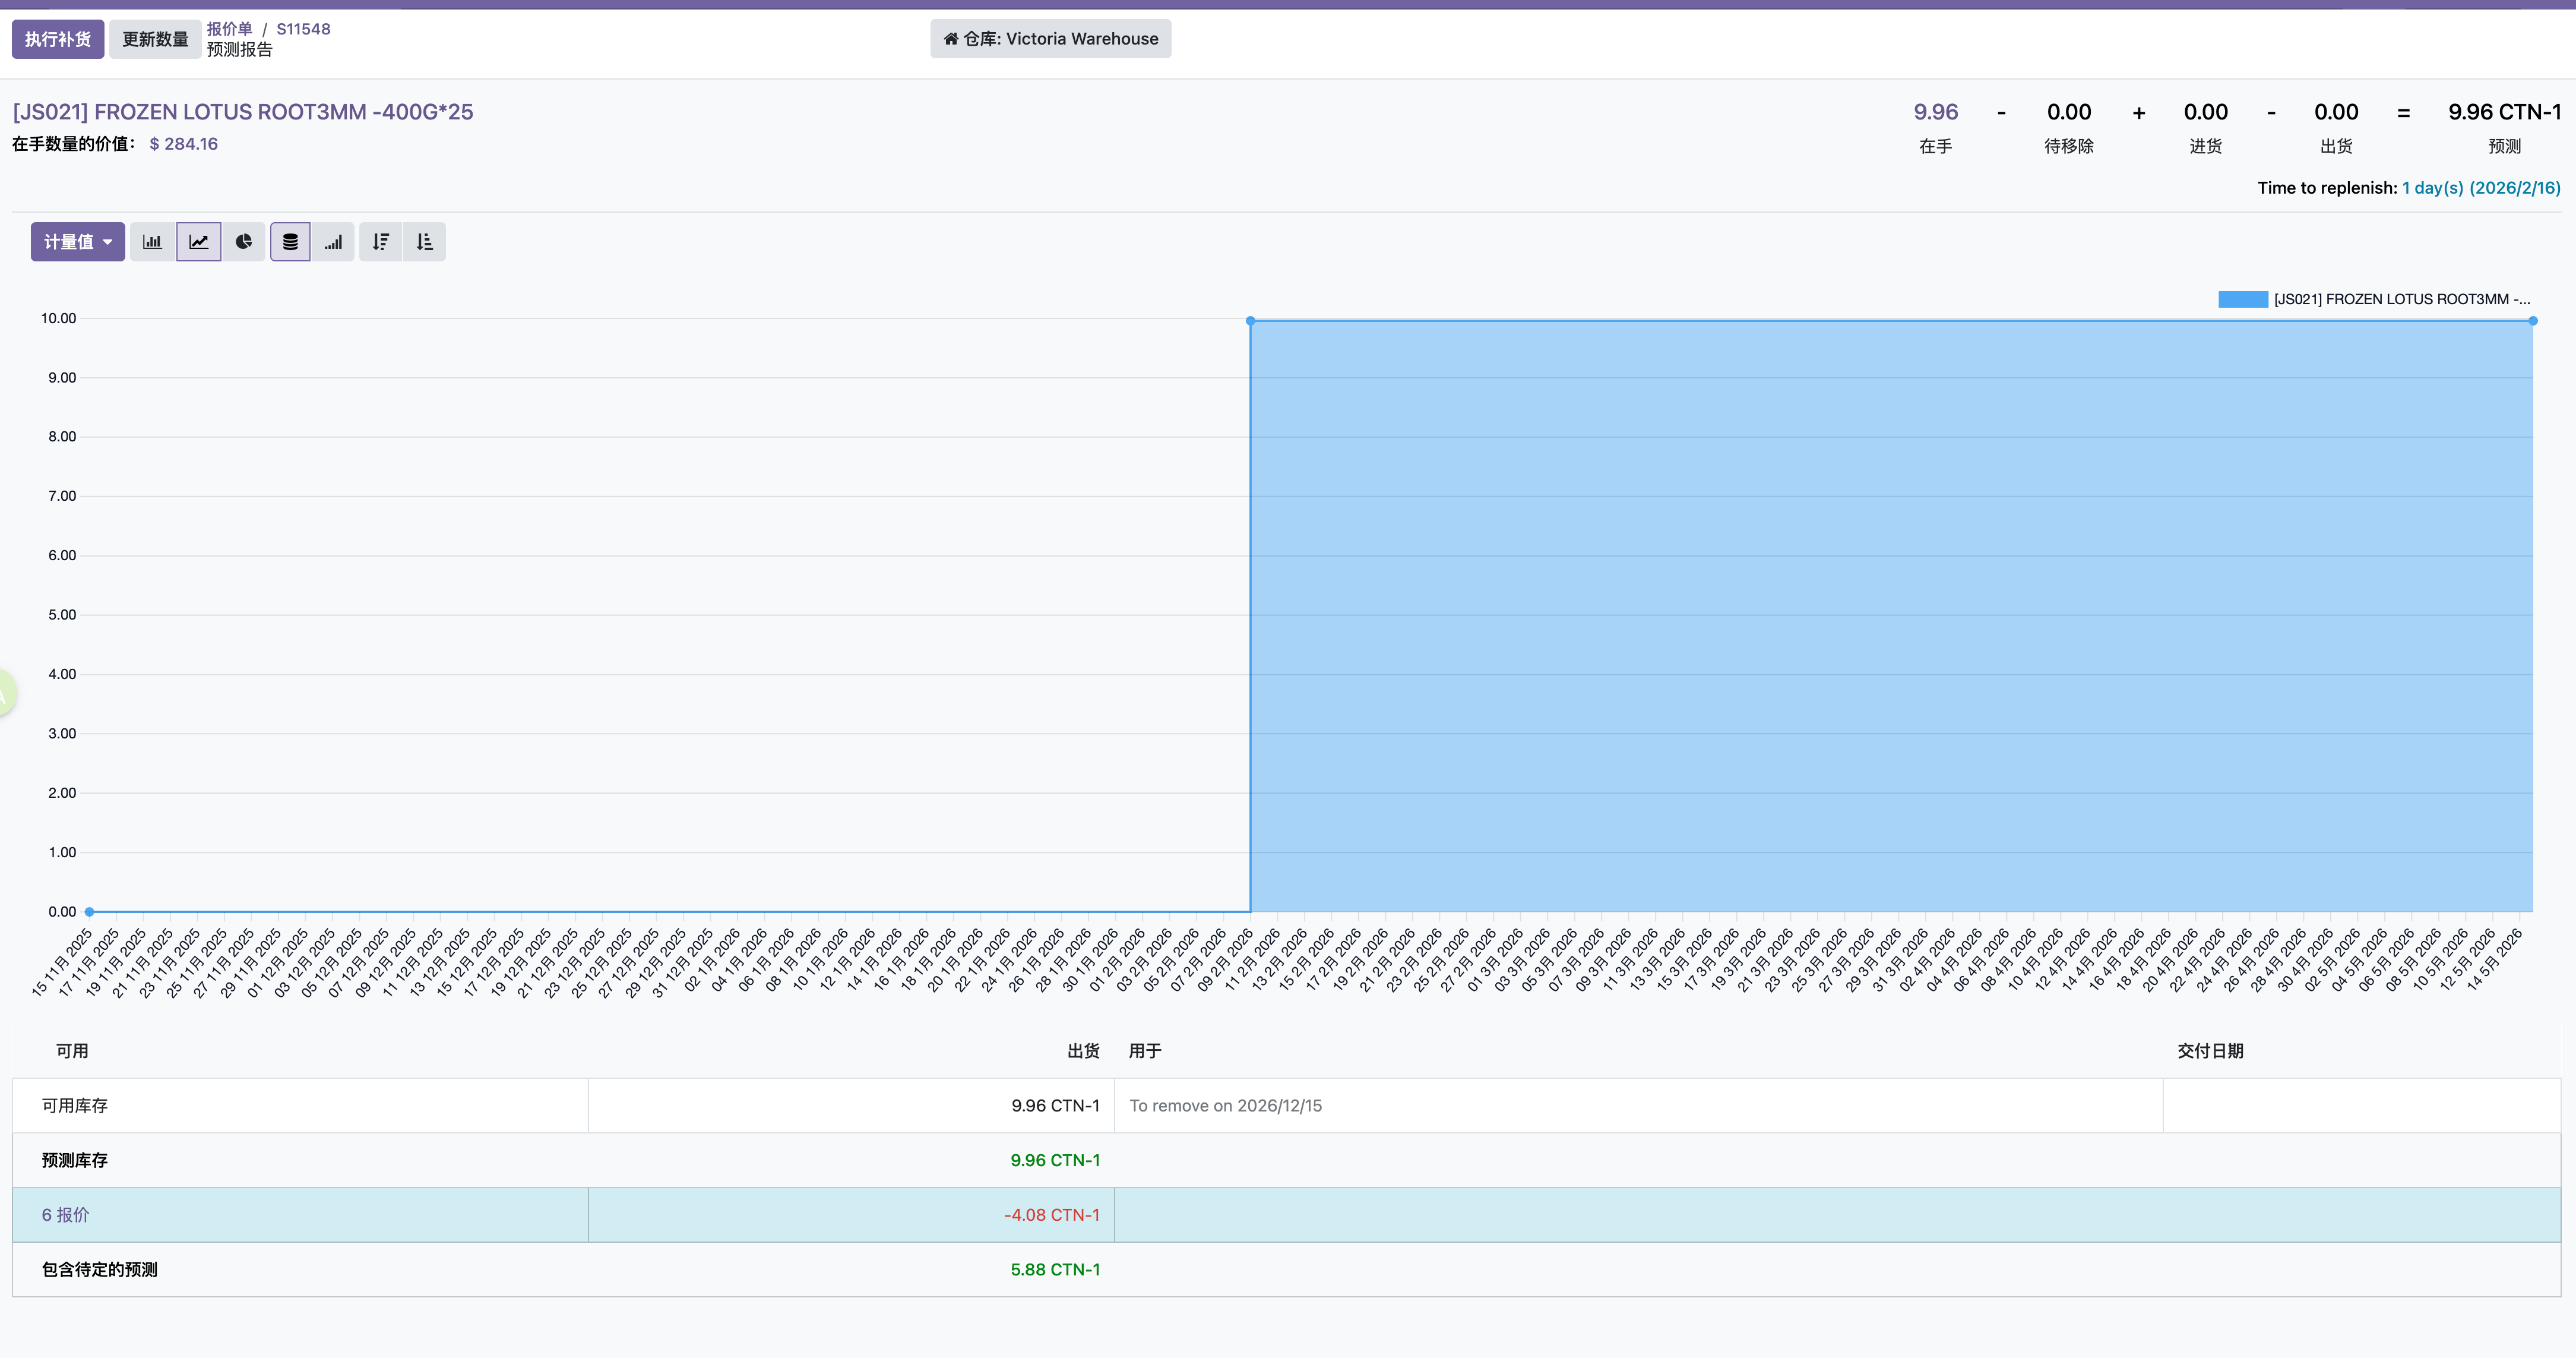The height and width of the screenshot is (1358, 2576).
Task: Open the S11548 breadcrumb link
Action: [x=303, y=29]
